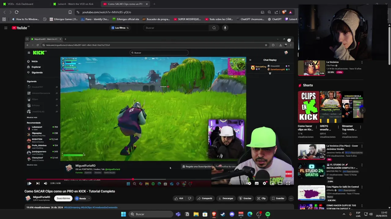Screen dimensions: 391x219
Task: Toggle autoplay switch in the player
Action: click(x=249, y=183)
